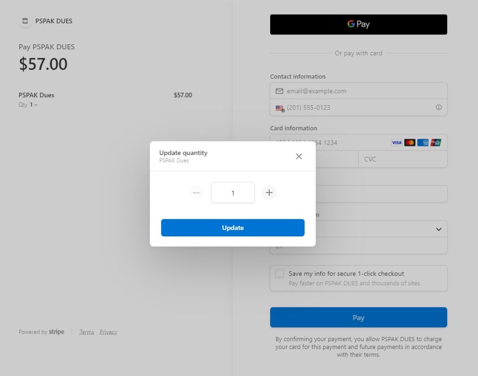Image resolution: width=478 pixels, height=376 pixels.
Task: Decrease quantity with the minus button
Action: tap(196, 193)
